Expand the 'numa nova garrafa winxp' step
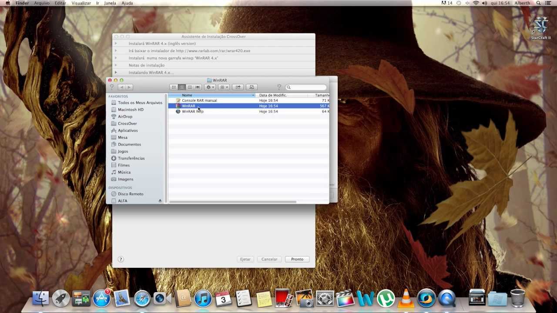Viewport: 557px width, 313px height. (116, 58)
